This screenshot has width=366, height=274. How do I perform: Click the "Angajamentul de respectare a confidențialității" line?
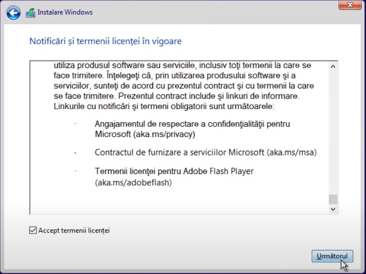point(192,124)
